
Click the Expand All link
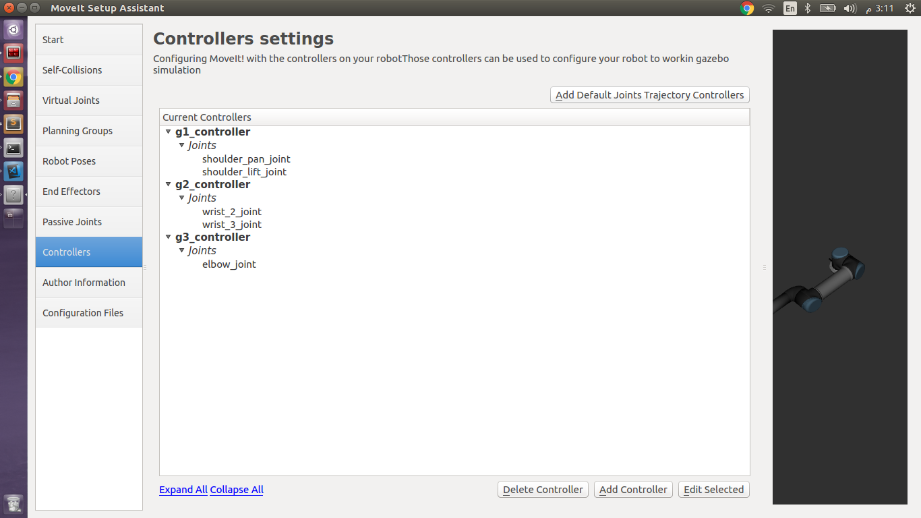(x=183, y=490)
